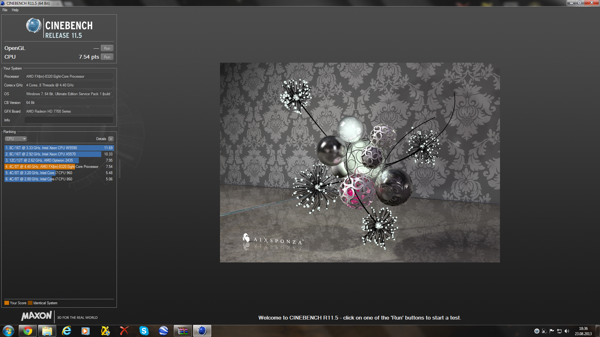The height and width of the screenshot is (337, 600).
Task: Open the Help menu
Action: pos(15,10)
